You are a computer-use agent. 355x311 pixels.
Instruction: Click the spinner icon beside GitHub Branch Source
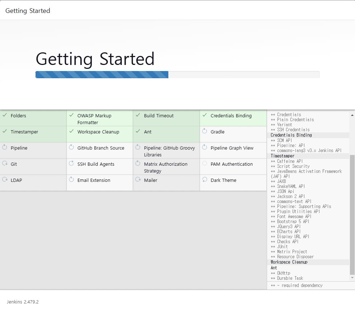tap(71, 147)
